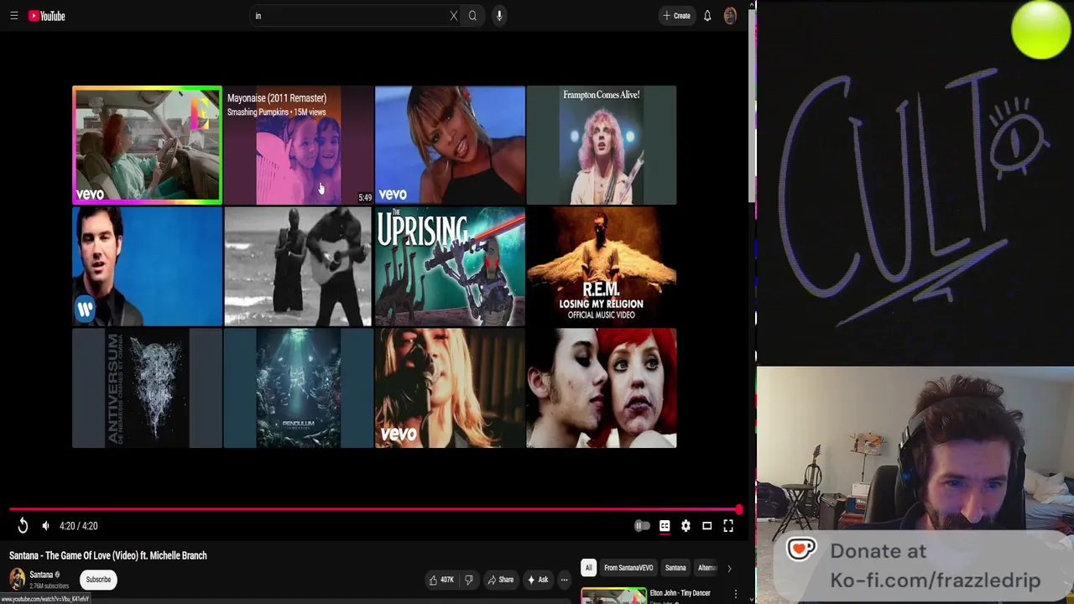Open Elton John - Tiny Dancer title

[680, 593]
